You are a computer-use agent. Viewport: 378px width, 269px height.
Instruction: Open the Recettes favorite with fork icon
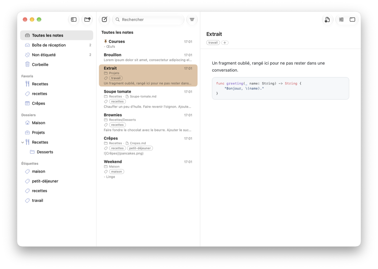[x=57, y=84]
